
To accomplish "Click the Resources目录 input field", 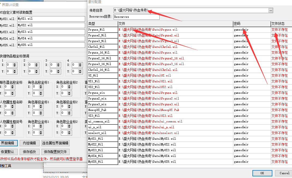I will tap(136, 17).
